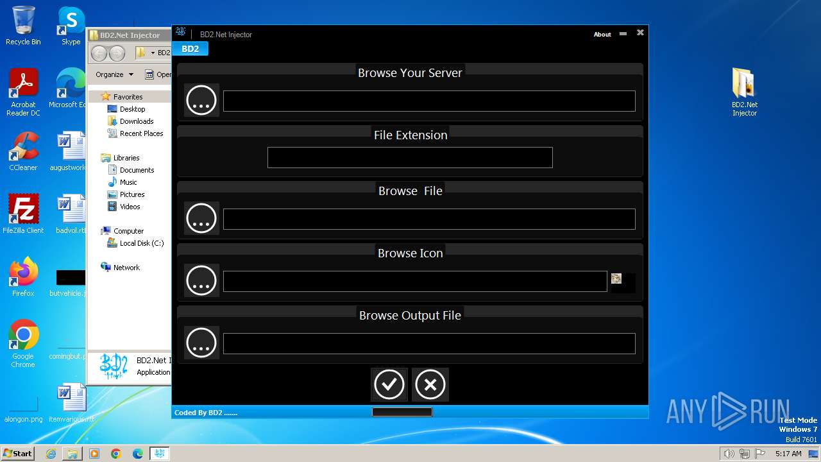
Task: Focus the Browse Output File path field
Action: click(429, 343)
